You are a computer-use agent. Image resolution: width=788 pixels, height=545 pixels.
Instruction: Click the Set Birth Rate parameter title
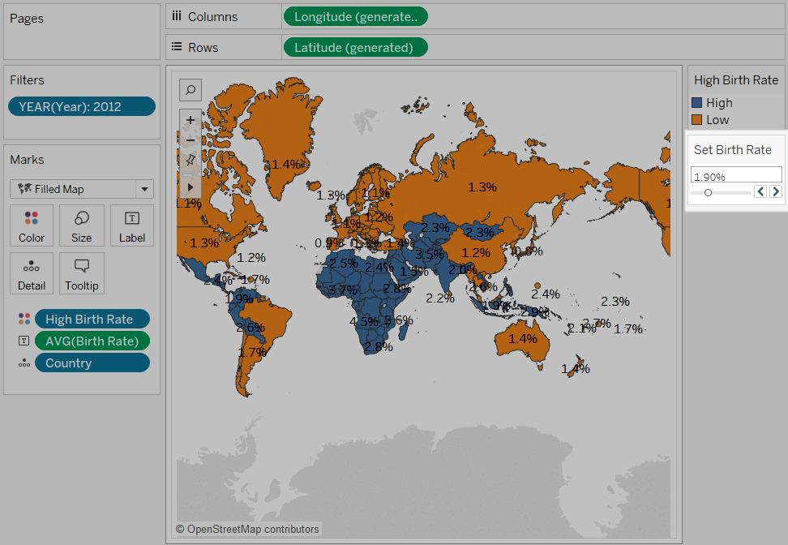point(733,150)
